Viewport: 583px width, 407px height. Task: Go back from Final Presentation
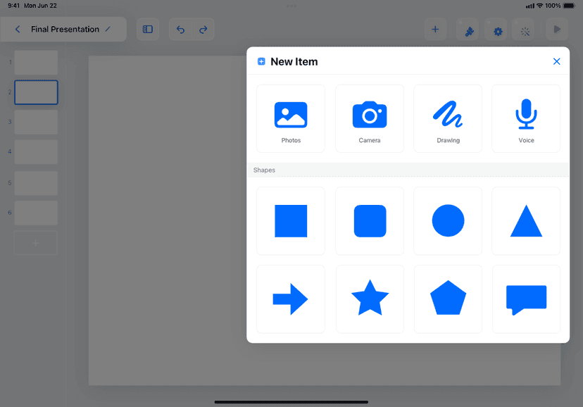[x=18, y=30]
